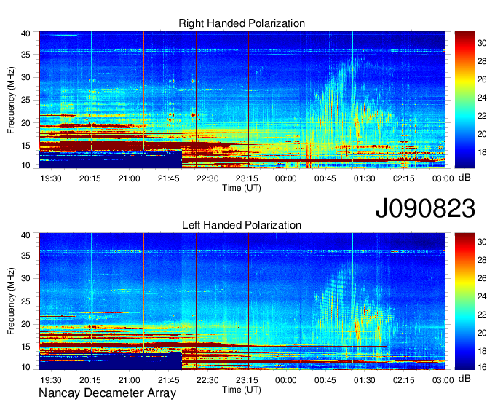Click the 40 MHz frequency tick, lower plot
Screen dimensions: 495x402
tap(25, 235)
